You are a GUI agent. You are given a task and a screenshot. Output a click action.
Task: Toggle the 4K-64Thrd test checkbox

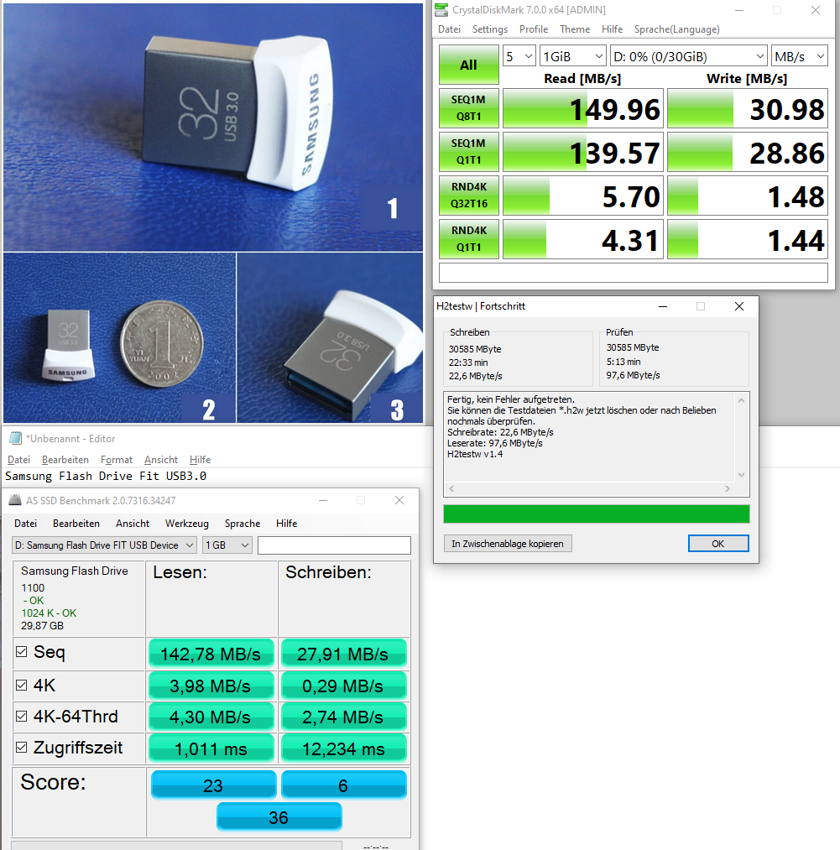(x=22, y=716)
